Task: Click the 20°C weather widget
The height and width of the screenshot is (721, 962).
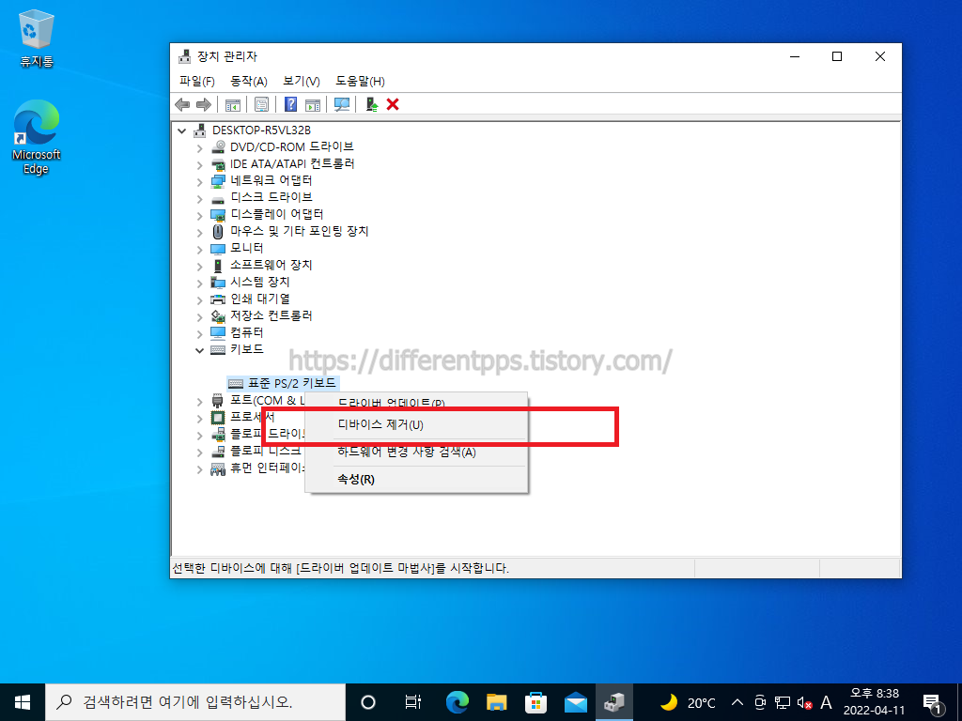Action: [687, 702]
